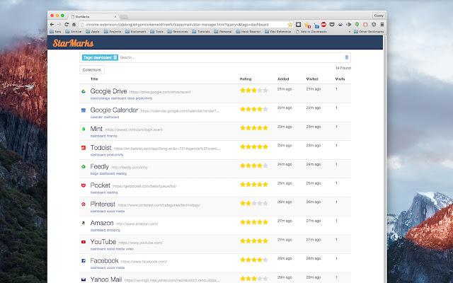Viewport: 453px width, 283px height.
Task: Click the video tag under YouTube
Action: (x=130, y=249)
